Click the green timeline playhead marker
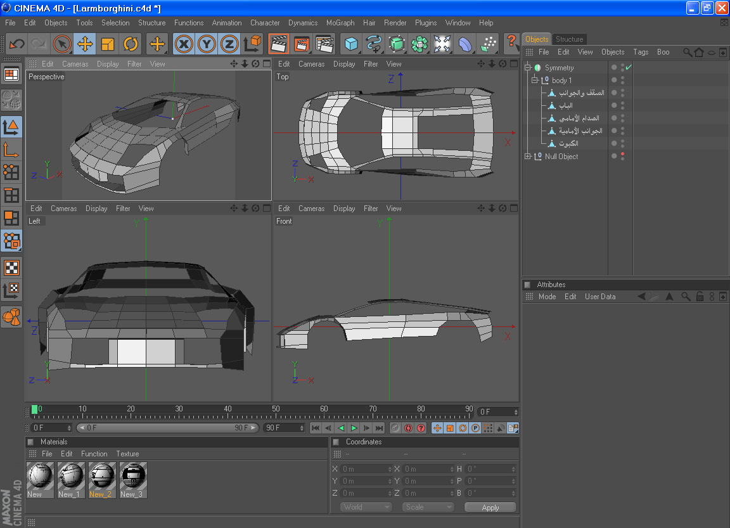 click(34, 409)
